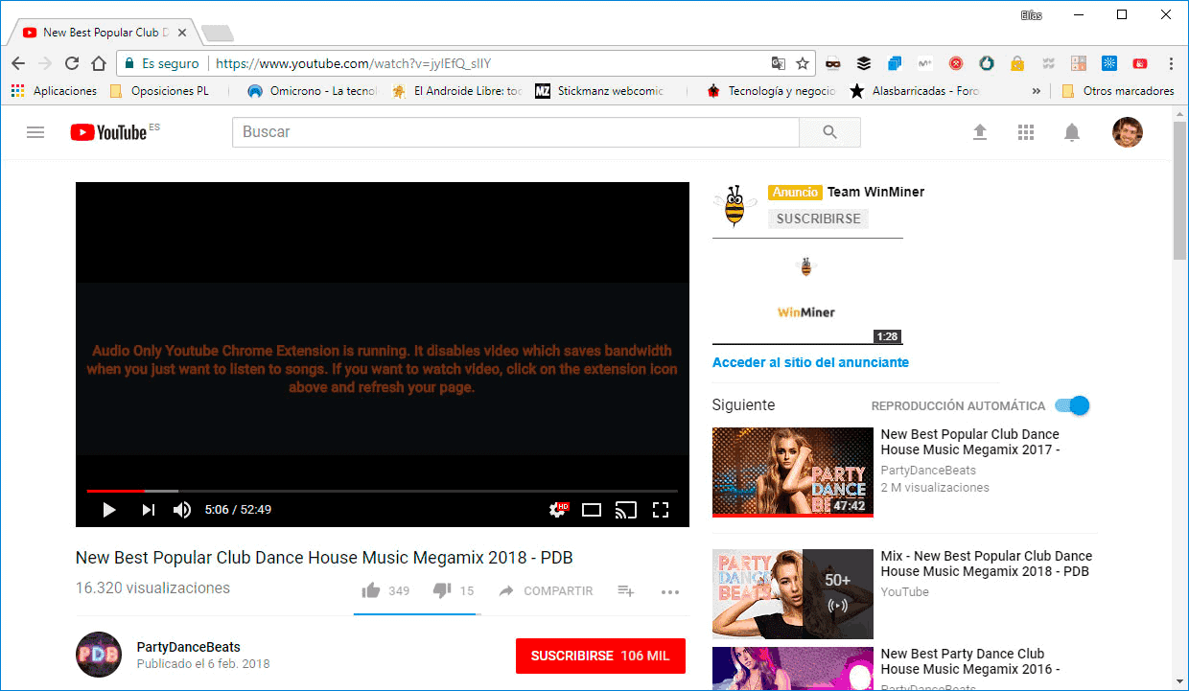The image size is (1189, 691).
Task: Open the Buffer stacked-layers extension
Action: tap(864, 63)
